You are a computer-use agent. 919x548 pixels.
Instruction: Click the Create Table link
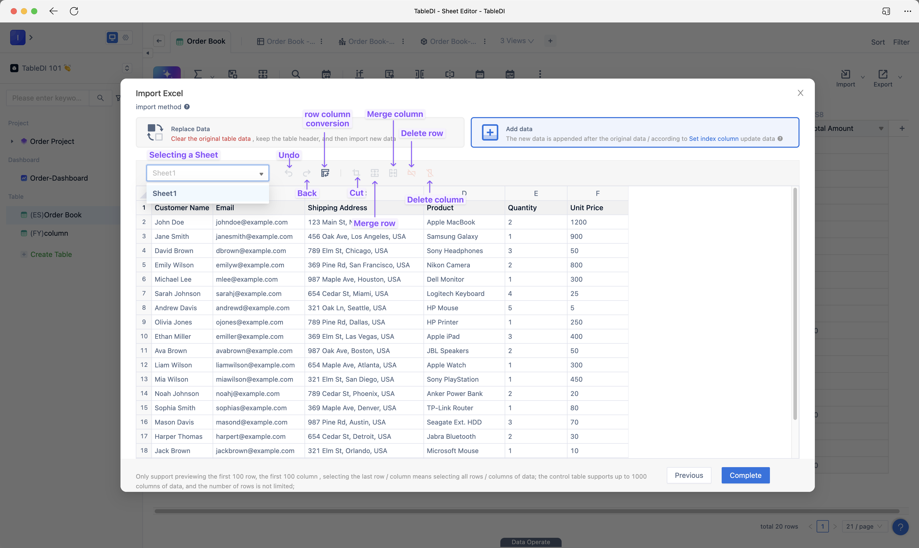[x=51, y=254]
